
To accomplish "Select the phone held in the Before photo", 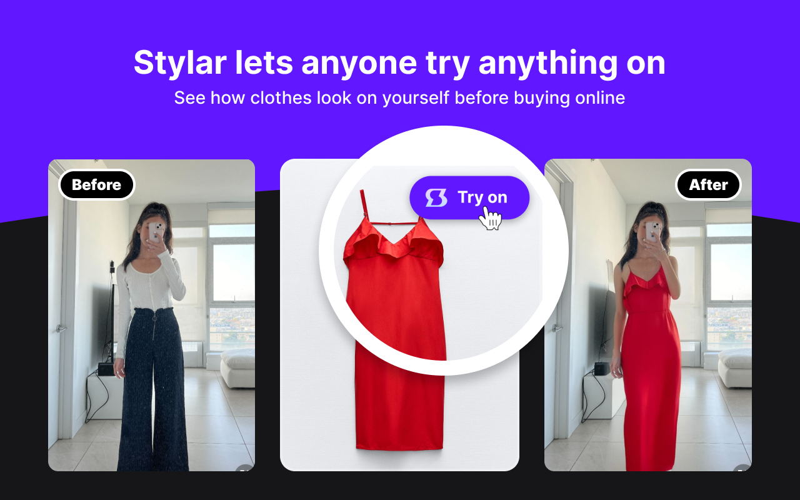I will [156, 232].
